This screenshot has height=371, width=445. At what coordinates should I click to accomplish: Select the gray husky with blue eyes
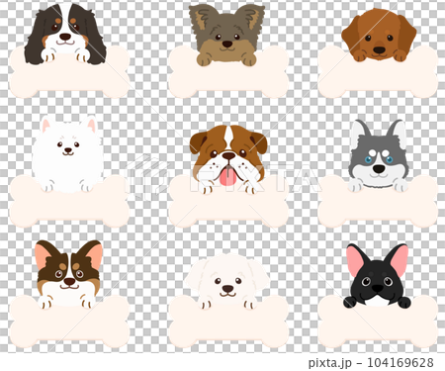379,156
